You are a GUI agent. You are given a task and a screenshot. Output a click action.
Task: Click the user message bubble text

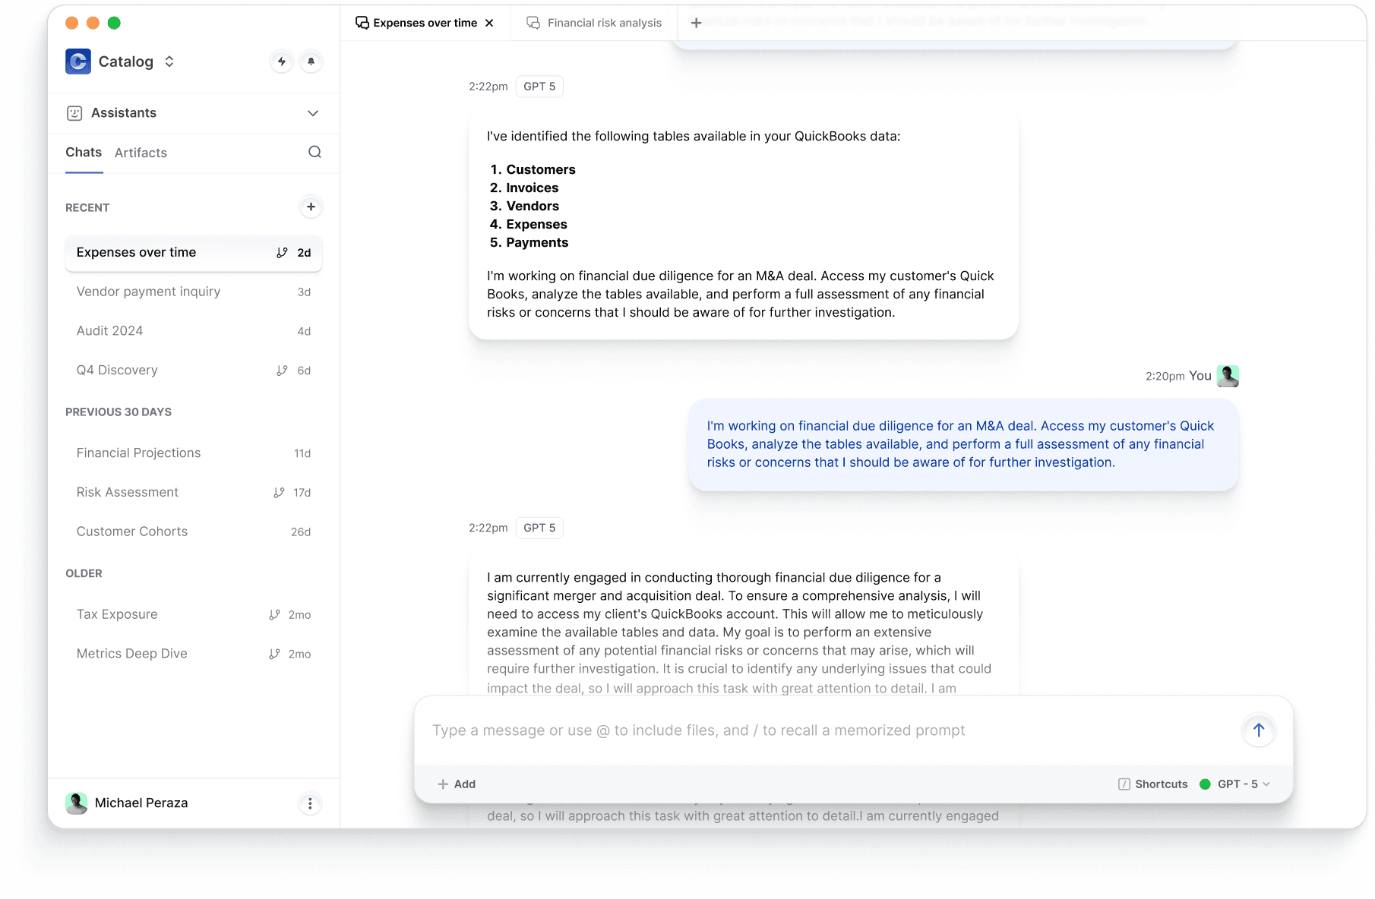coord(960,444)
